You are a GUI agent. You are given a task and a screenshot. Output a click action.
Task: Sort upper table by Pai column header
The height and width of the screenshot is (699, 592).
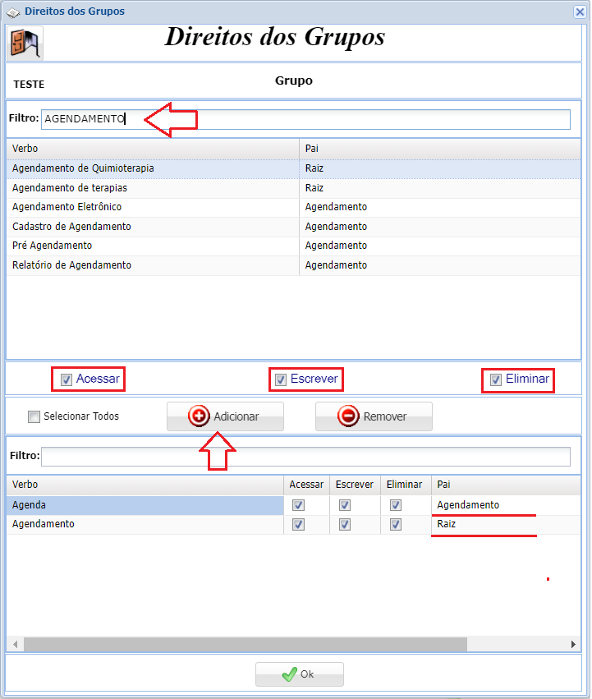point(440,149)
